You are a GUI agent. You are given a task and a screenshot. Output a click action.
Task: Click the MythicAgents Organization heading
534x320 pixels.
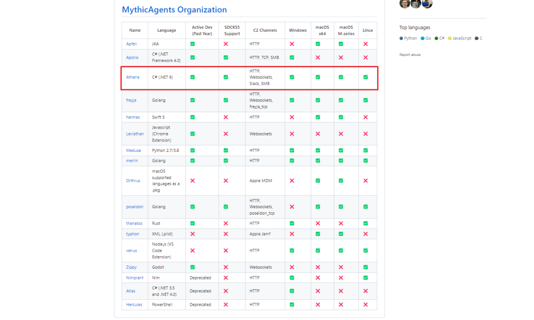175,9
